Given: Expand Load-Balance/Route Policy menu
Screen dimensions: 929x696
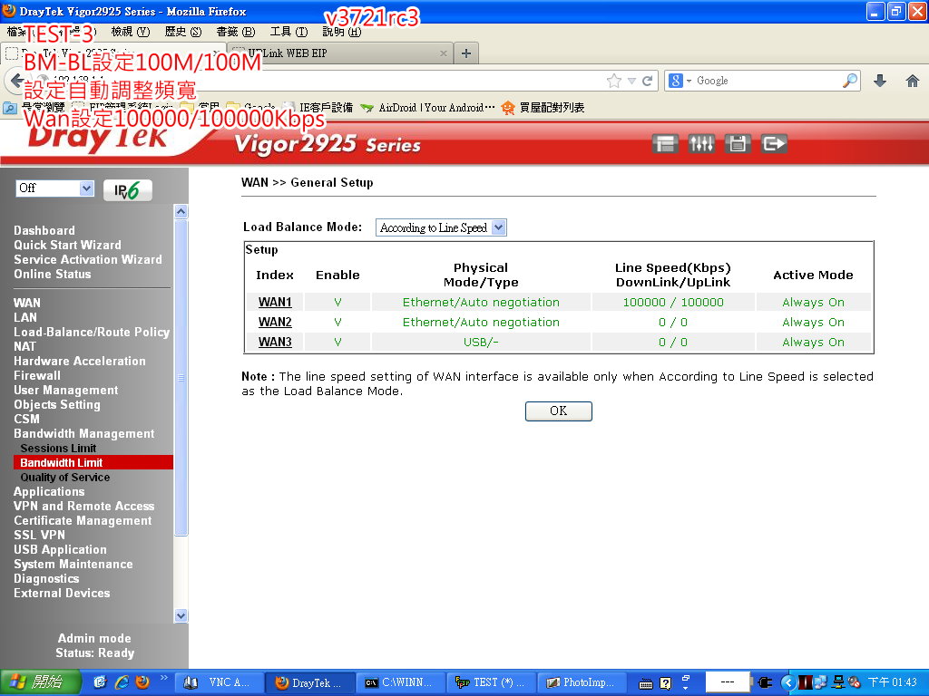Looking at the screenshot, I should point(92,332).
